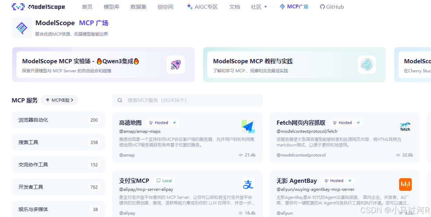Open the AIGC专区 section

[202, 7]
